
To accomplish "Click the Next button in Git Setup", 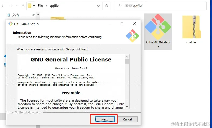I will [x=105, y=119].
